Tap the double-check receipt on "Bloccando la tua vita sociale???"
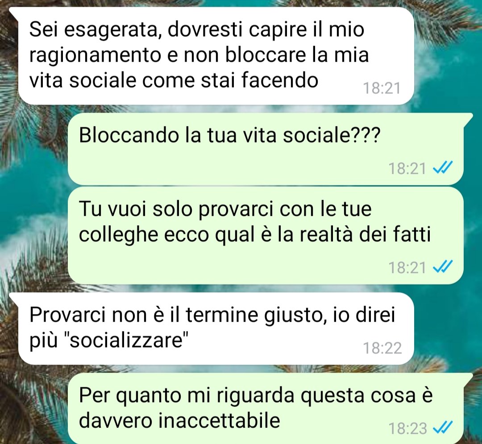Viewport: 482px width, 444px height. click(443, 168)
